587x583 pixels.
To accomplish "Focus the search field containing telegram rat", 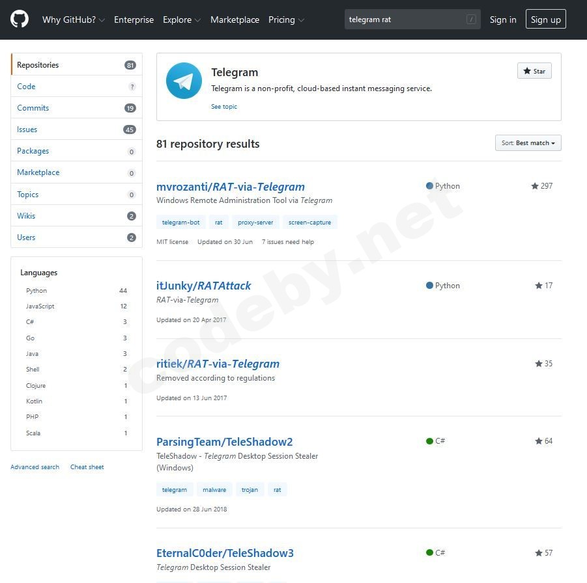I will point(412,20).
